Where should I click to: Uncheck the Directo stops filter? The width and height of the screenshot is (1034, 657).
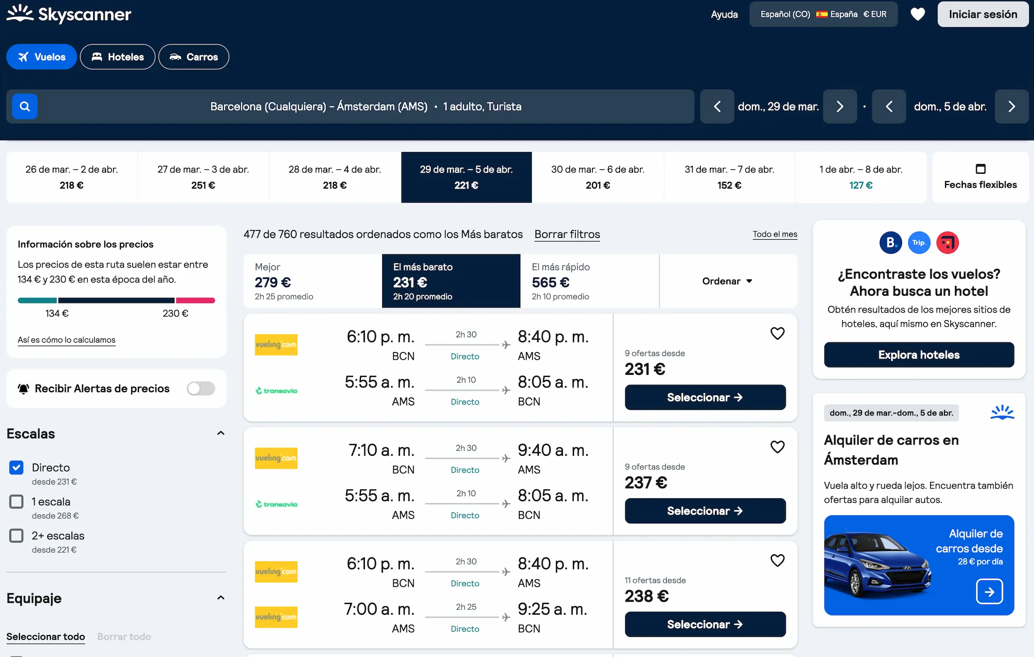[16, 467]
